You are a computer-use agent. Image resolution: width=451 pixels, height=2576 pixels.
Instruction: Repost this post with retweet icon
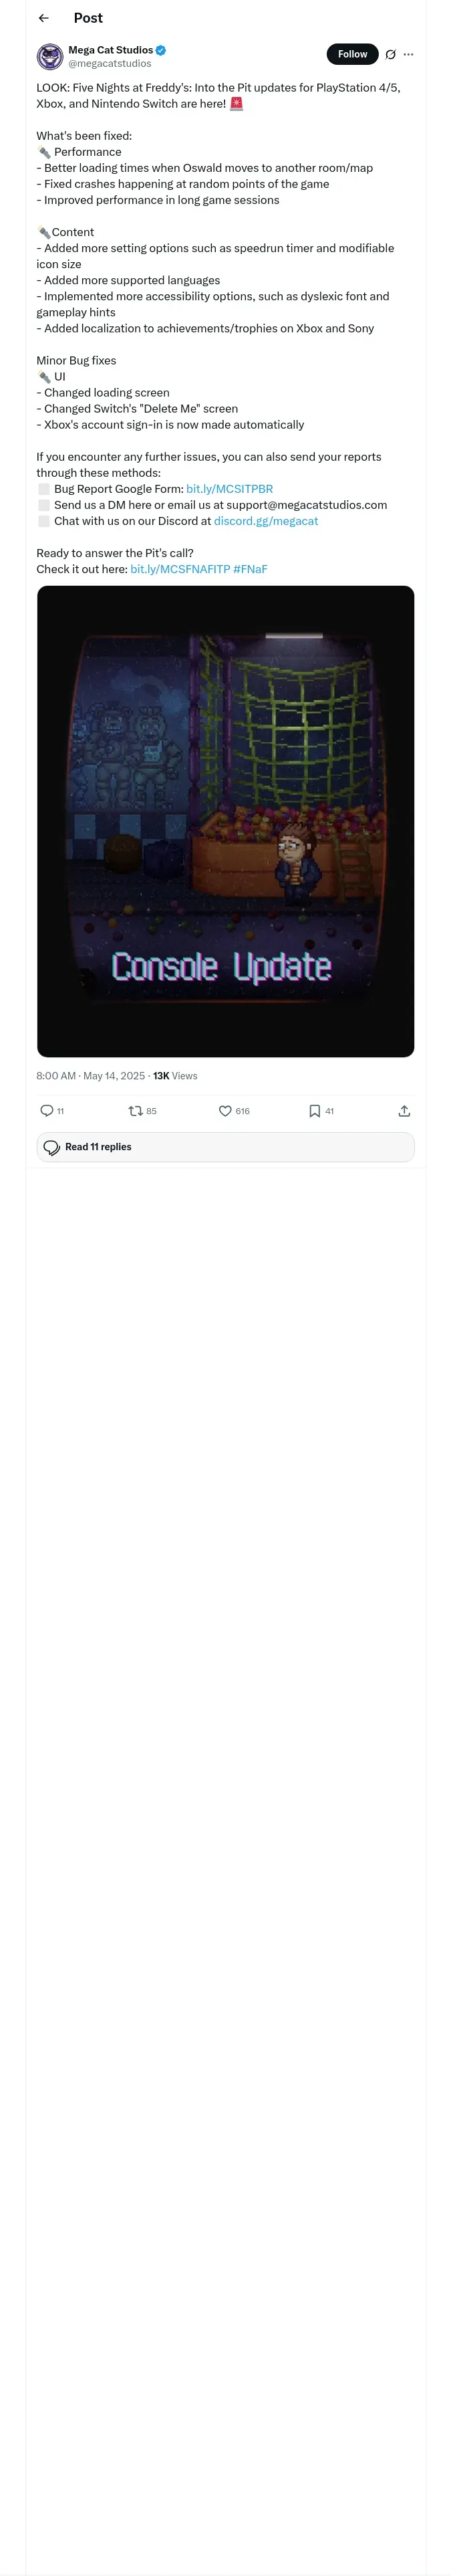click(x=136, y=1110)
